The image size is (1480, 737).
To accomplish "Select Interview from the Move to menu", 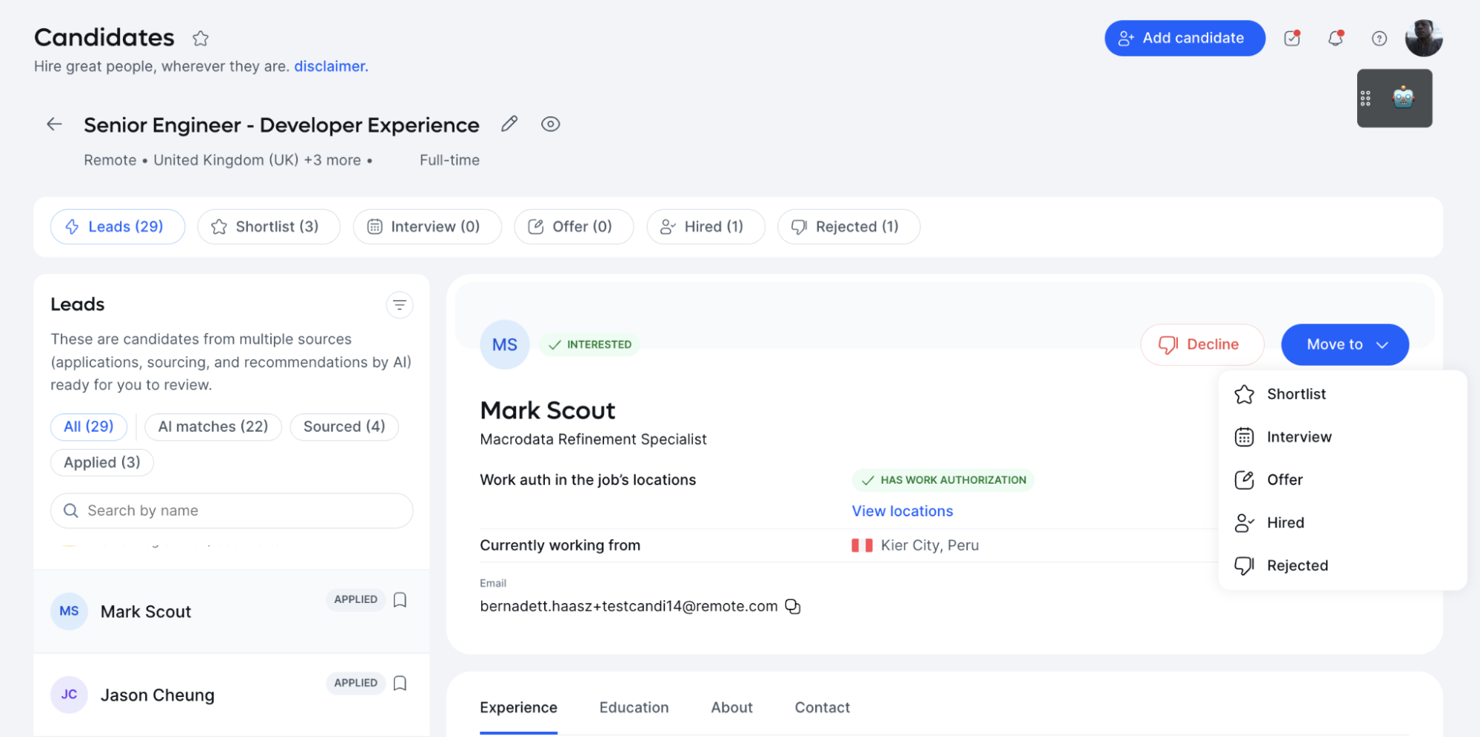I will (x=1299, y=436).
